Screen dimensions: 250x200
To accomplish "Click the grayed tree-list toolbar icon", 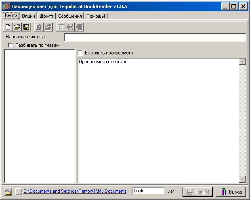I will (48, 27).
